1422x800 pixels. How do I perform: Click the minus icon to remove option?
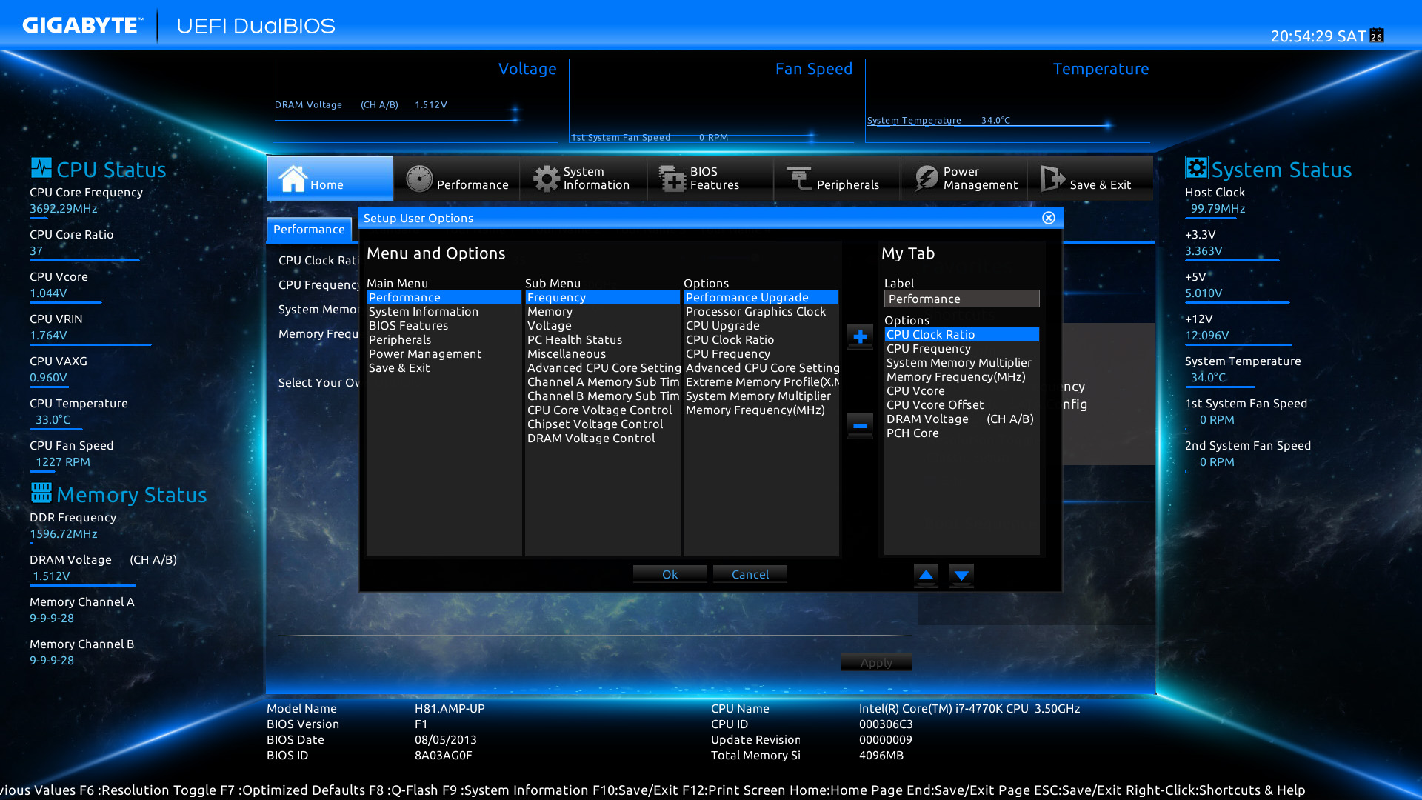tap(860, 425)
